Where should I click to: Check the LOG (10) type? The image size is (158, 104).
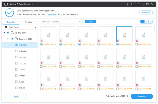(x=16, y=63)
